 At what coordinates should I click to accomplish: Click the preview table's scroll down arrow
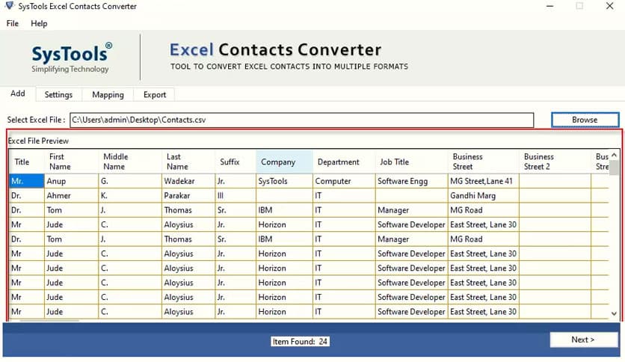click(615, 314)
